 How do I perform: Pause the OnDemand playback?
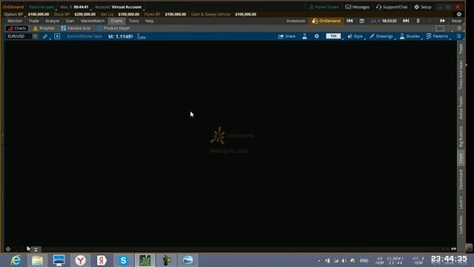pyautogui.click(x=418, y=21)
